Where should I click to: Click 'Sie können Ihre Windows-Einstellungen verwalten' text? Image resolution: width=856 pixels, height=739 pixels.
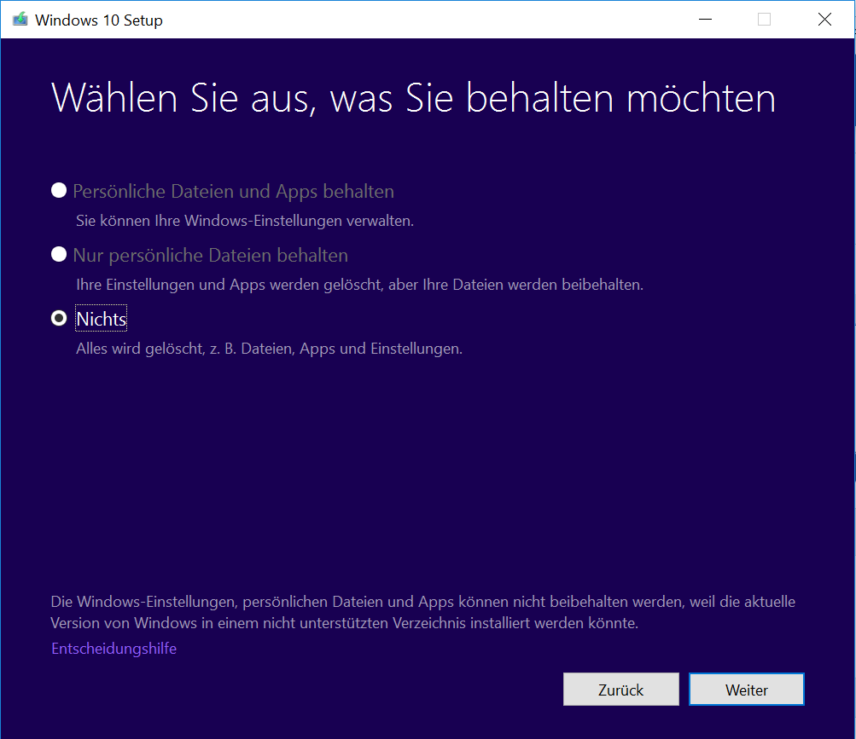tap(245, 221)
